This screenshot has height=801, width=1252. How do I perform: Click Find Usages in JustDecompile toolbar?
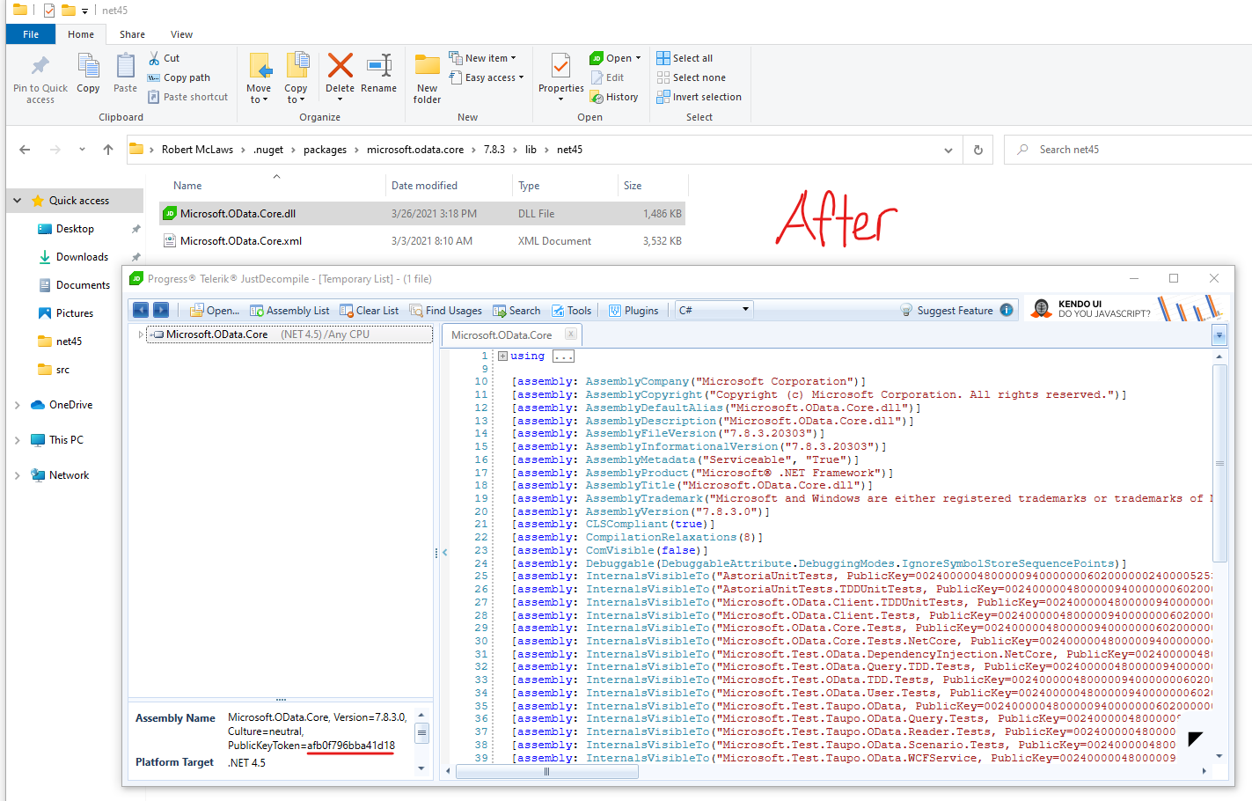coord(445,311)
